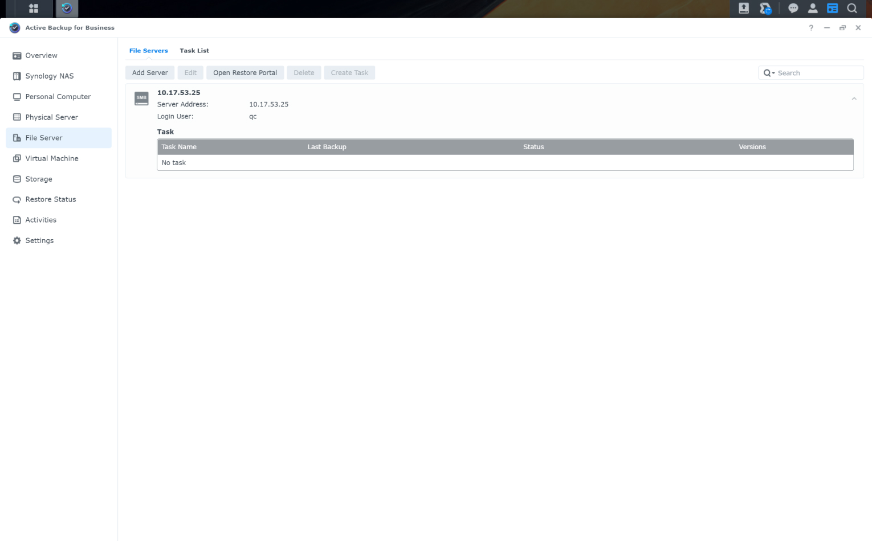This screenshot has width=872, height=541.
Task: Open the search filter dropdown
Action: tap(769, 72)
